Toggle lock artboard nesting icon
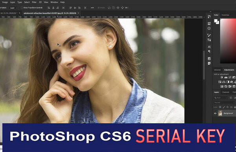The width and height of the screenshot is (236, 152). (x=231, y=107)
